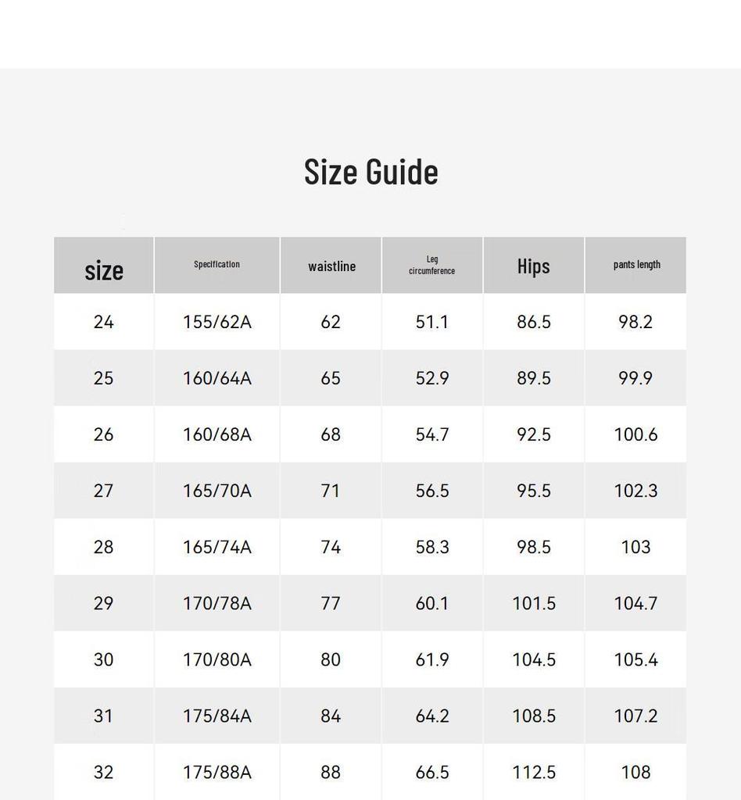Screen dimensions: 741x800
Task: Click size 24 row label
Action: 104,322
